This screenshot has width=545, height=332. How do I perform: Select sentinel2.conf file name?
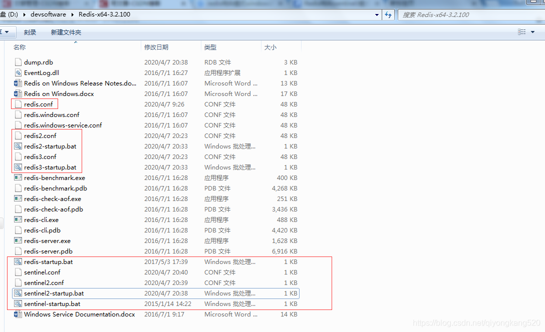click(44, 282)
